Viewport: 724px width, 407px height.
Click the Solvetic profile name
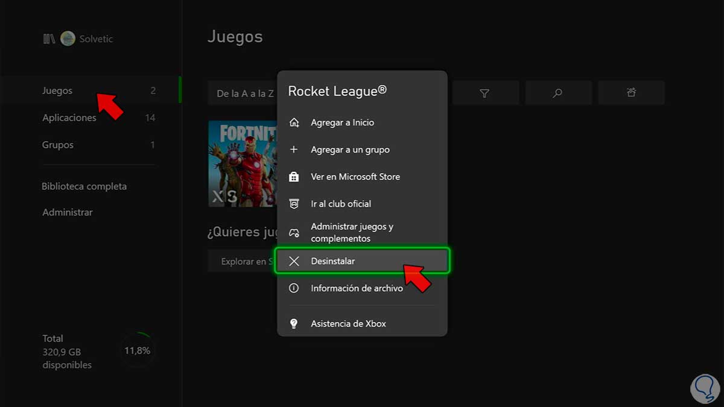click(x=96, y=39)
